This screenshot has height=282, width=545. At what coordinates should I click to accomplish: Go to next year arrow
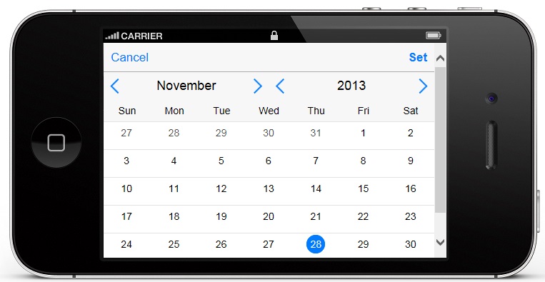(423, 86)
